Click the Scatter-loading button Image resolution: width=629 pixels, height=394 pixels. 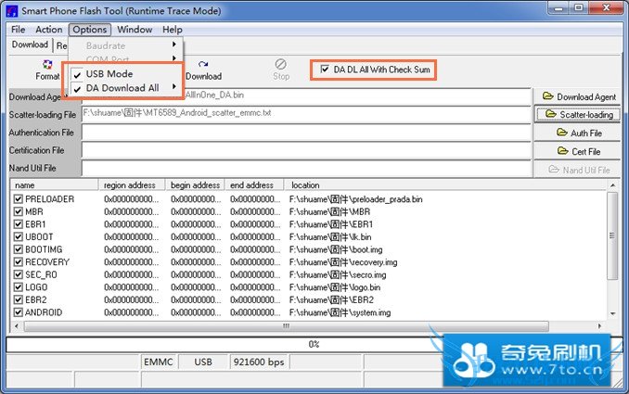click(577, 114)
